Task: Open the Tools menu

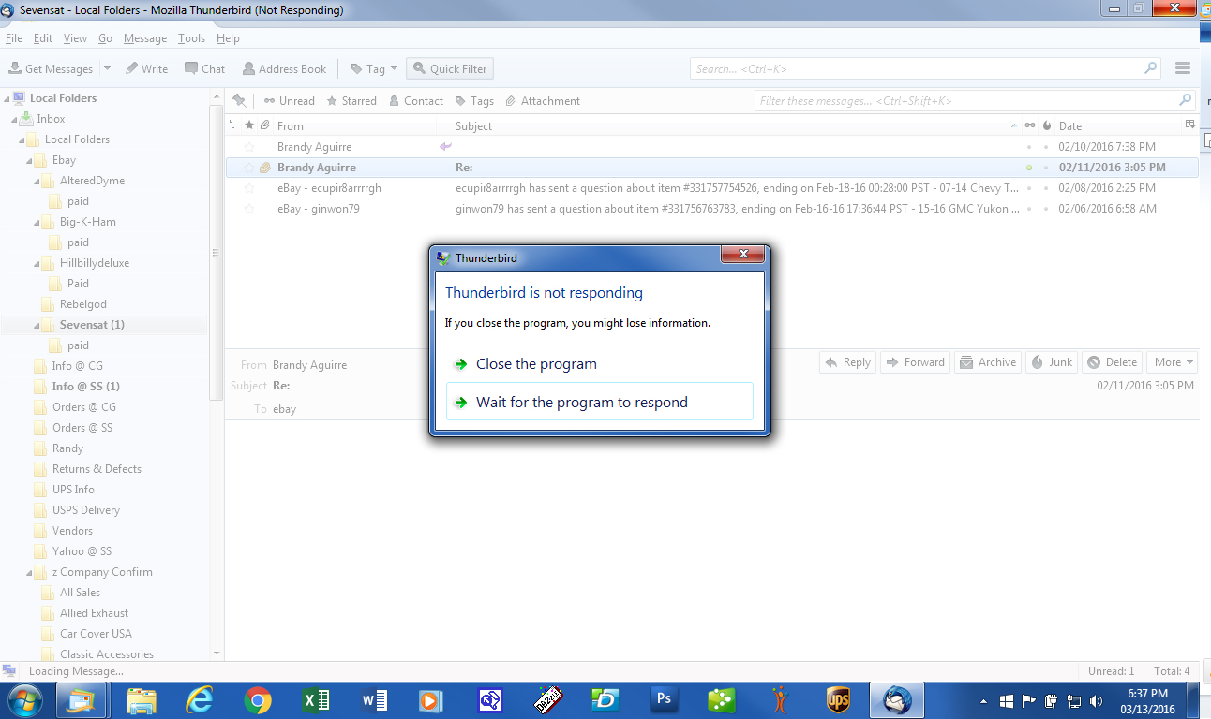Action: (x=191, y=38)
